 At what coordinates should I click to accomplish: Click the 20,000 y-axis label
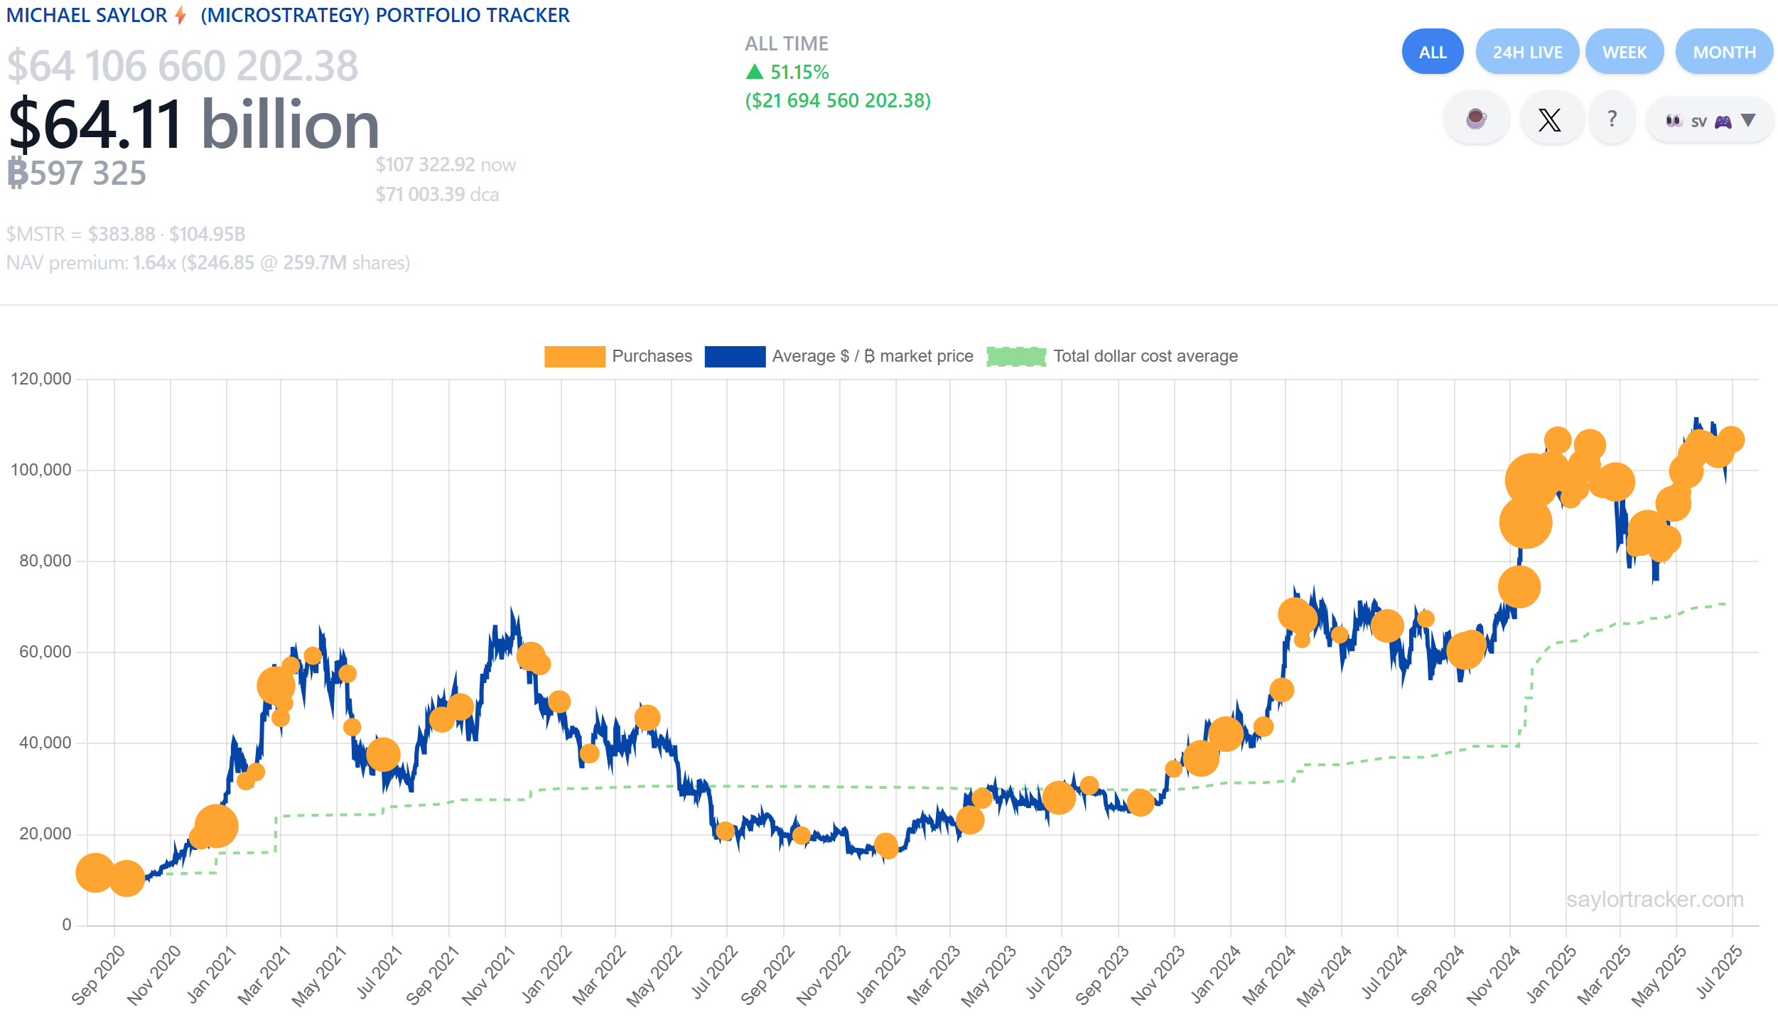[45, 834]
